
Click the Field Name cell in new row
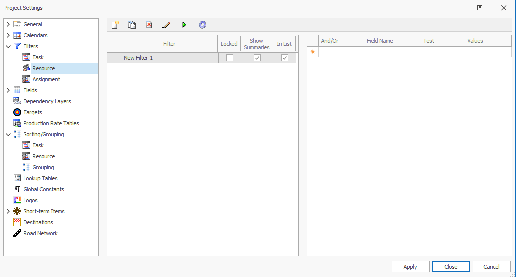click(x=379, y=52)
